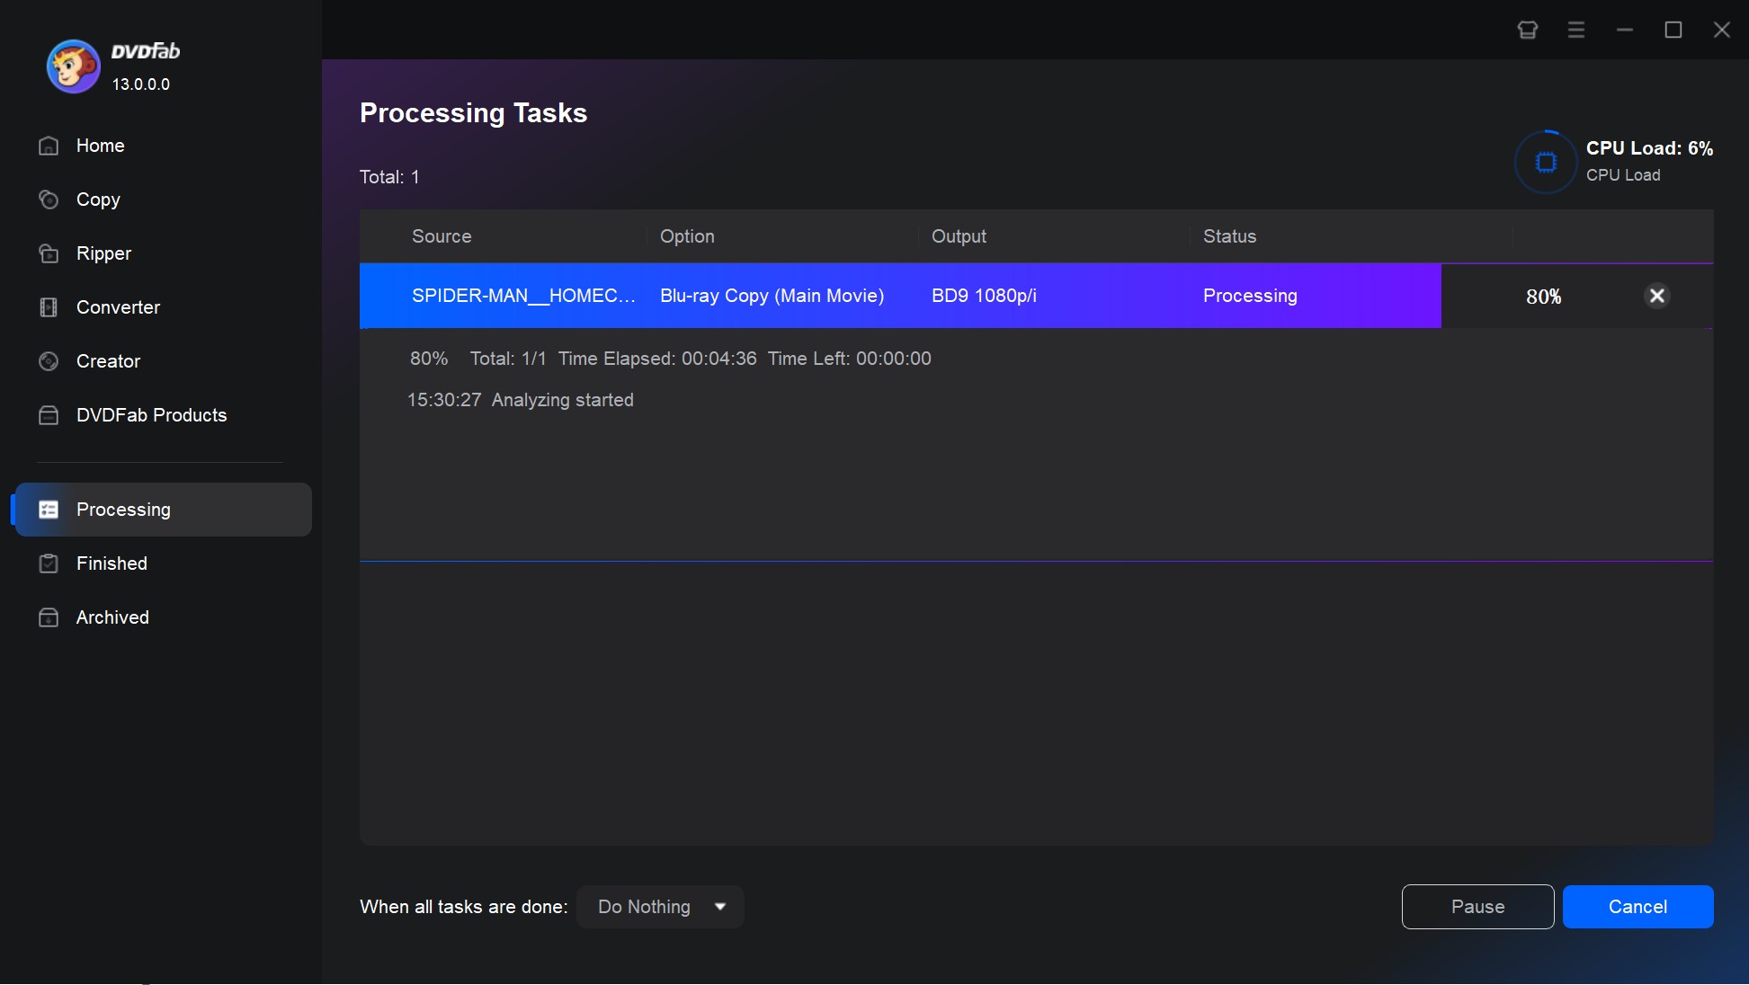Cancel the Spider-Man processing task

(x=1656, y=296)
